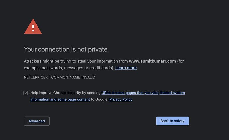Click the red warning triangle icon
The width and height of the screenshot is (229, 140).
[33, 27]
